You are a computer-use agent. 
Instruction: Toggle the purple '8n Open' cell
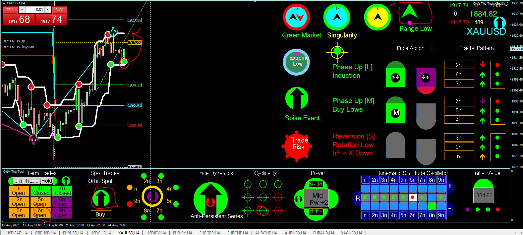pos(62,202)
